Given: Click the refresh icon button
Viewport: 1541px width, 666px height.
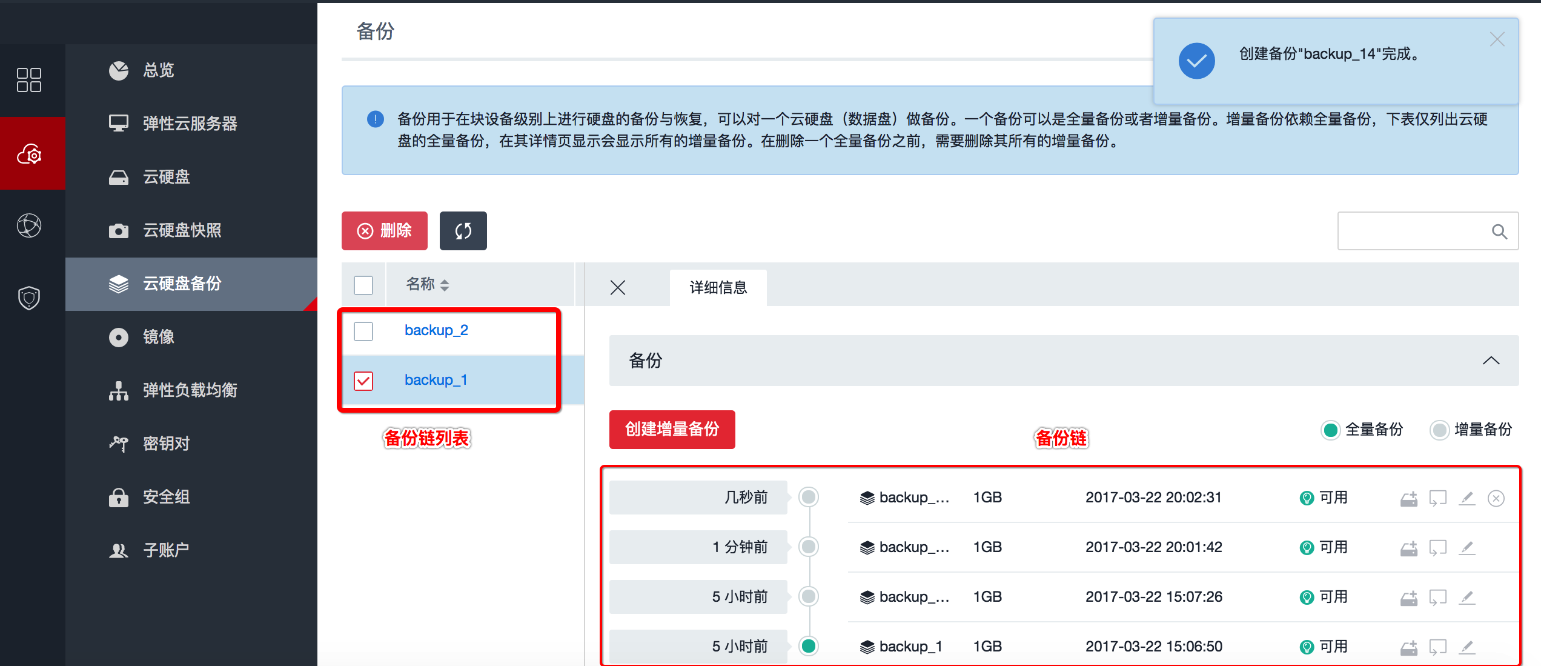Looking at the screenshot, I should [x=463, y=231].
